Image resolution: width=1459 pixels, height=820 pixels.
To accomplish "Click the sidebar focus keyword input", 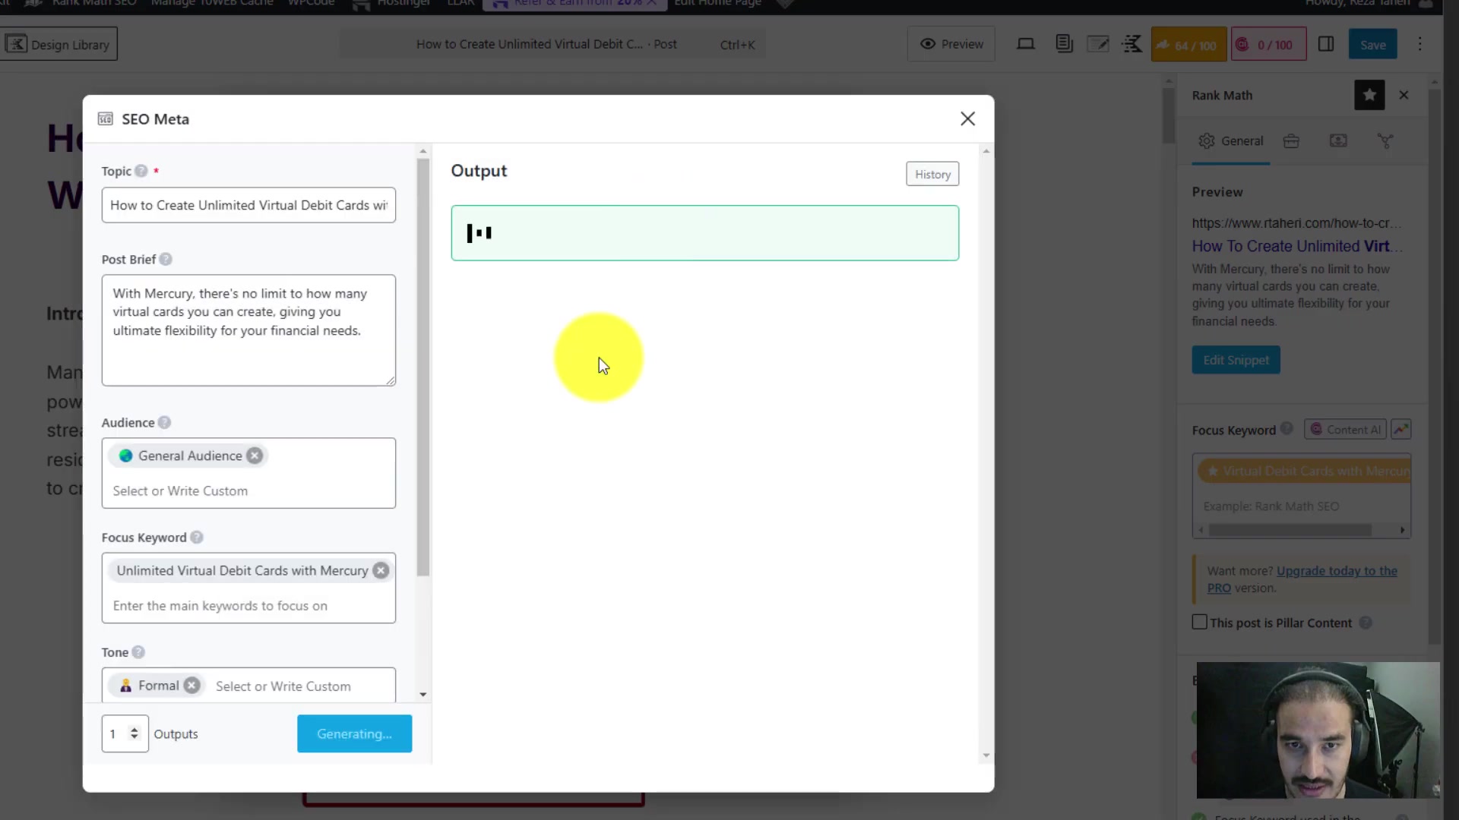I will [x=1301, y=506].
